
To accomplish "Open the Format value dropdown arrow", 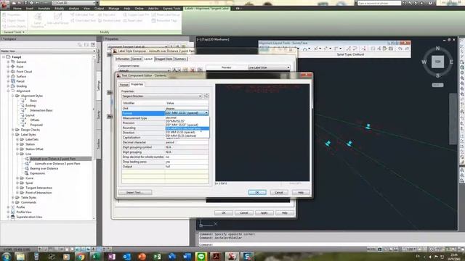I will pyautogui.click(x=206, y=113).
